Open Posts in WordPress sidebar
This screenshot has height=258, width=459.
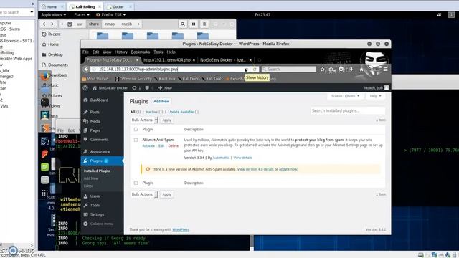(x=95, y=112)
